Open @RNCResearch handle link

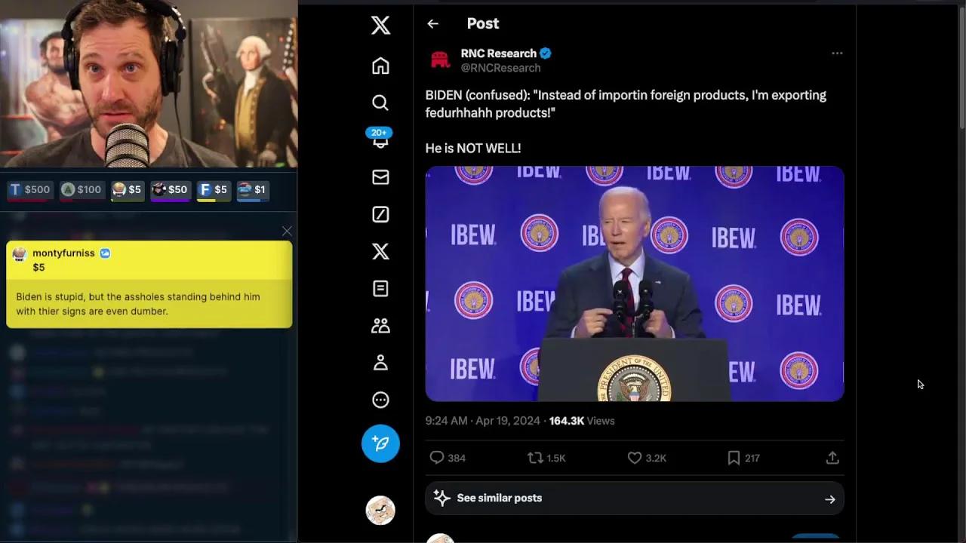[x=500, y=68]
